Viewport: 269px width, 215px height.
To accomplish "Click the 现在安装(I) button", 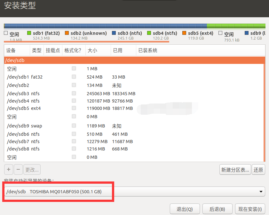I will [250, 209].
